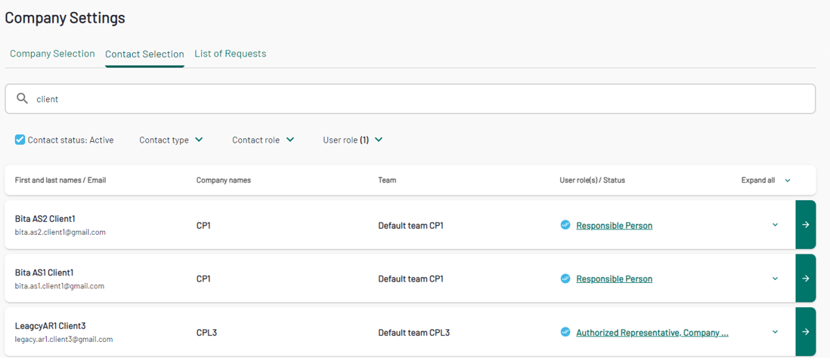830x360 pixels.
Task: Expand all rows using Expand all
Action: click(766, 180)
